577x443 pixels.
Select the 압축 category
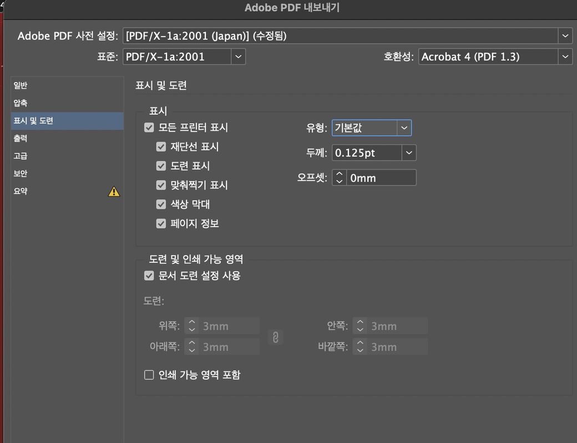click(x=67, y=103)
